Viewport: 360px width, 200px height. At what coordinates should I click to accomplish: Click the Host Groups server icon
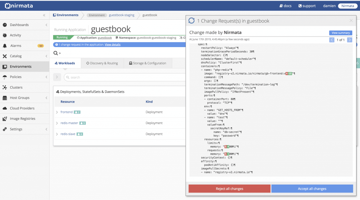[5, 98]
